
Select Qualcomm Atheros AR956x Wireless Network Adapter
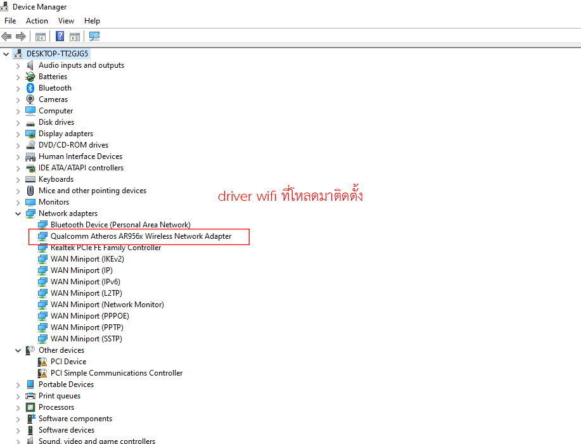[x=141, y=236]
